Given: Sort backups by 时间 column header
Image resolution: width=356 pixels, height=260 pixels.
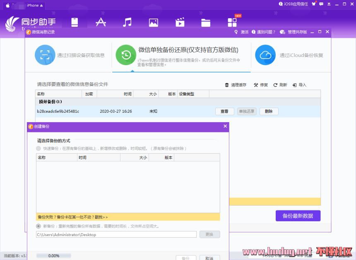Looking at the screenshot, I should point(127,94).
